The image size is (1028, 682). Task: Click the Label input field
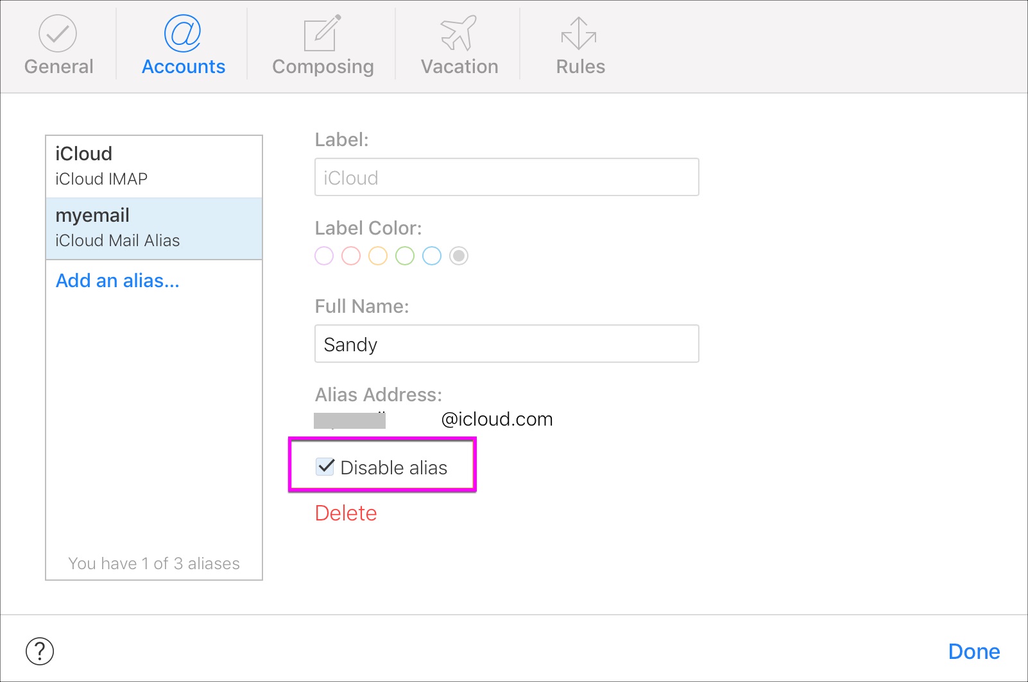click(x=507, y=177)
